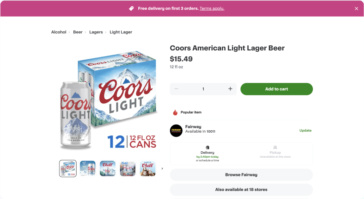Choose the Pickup option

(275, 153)
